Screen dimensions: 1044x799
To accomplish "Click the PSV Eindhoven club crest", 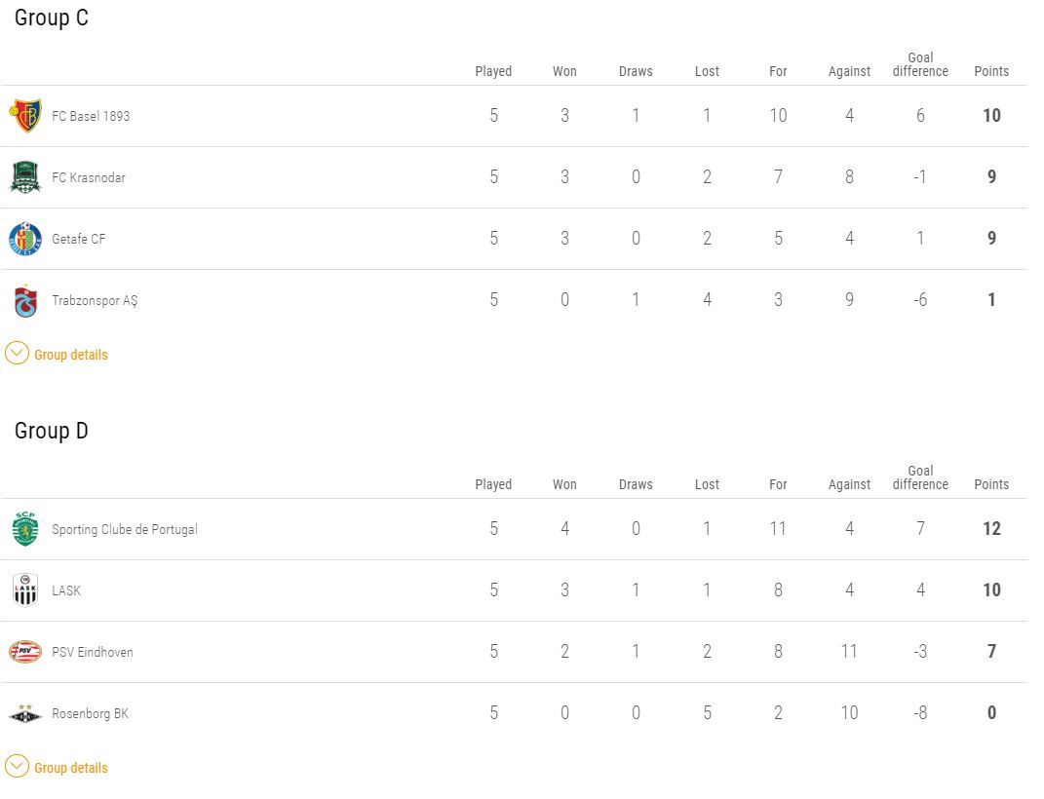I will pyautogui.click(x=25, y=651).
